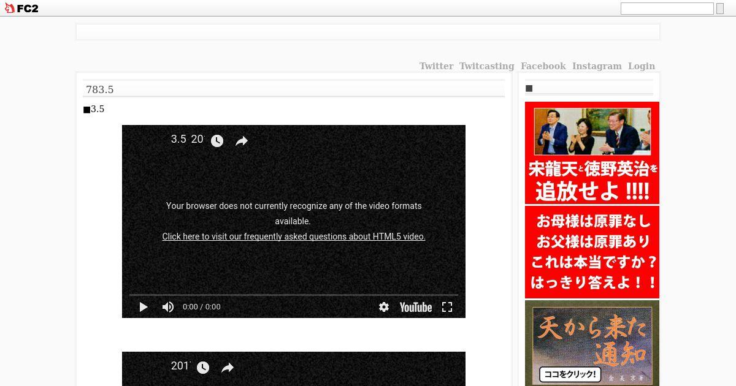Mute the first video's volume
Viewport: 736px width, 386px height.
168,307
